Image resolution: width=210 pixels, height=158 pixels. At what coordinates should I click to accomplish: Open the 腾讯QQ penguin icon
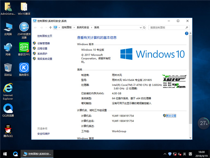[x=8, y=131]
